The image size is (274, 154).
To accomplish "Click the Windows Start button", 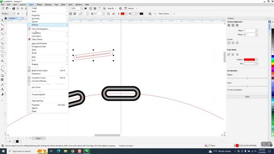I will [x=3, y=151].
